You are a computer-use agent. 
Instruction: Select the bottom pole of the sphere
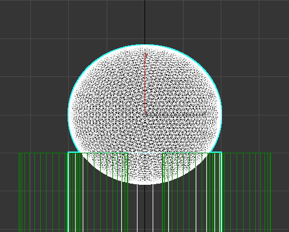[x=145, y=184]
